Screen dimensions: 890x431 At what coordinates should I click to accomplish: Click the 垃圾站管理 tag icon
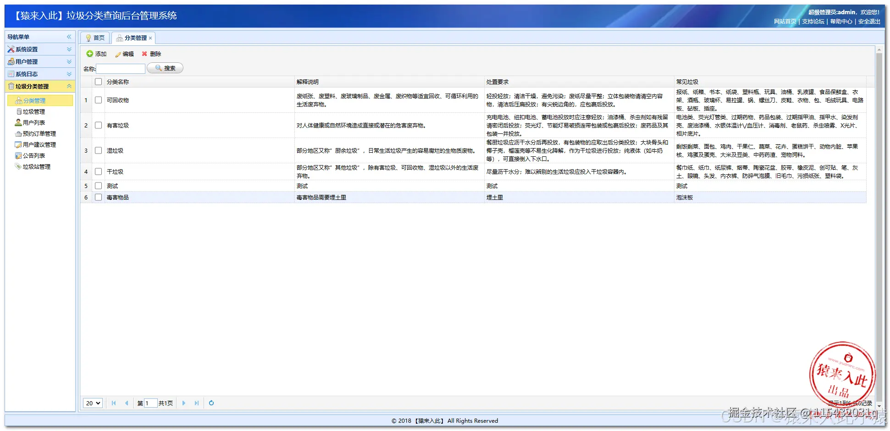19,166
